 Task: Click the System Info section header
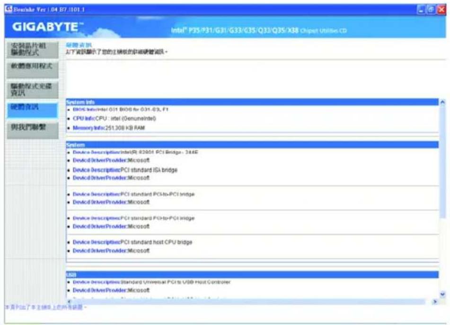(252, 102)
